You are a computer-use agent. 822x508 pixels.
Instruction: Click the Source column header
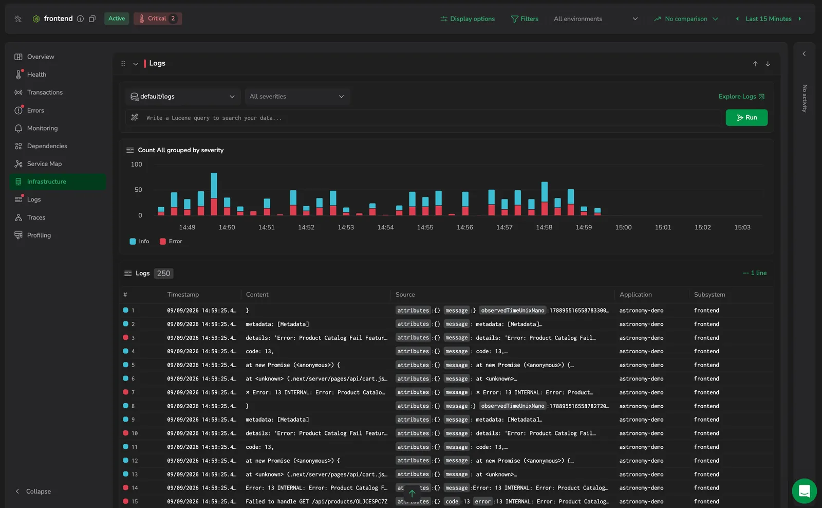(405, 295)
